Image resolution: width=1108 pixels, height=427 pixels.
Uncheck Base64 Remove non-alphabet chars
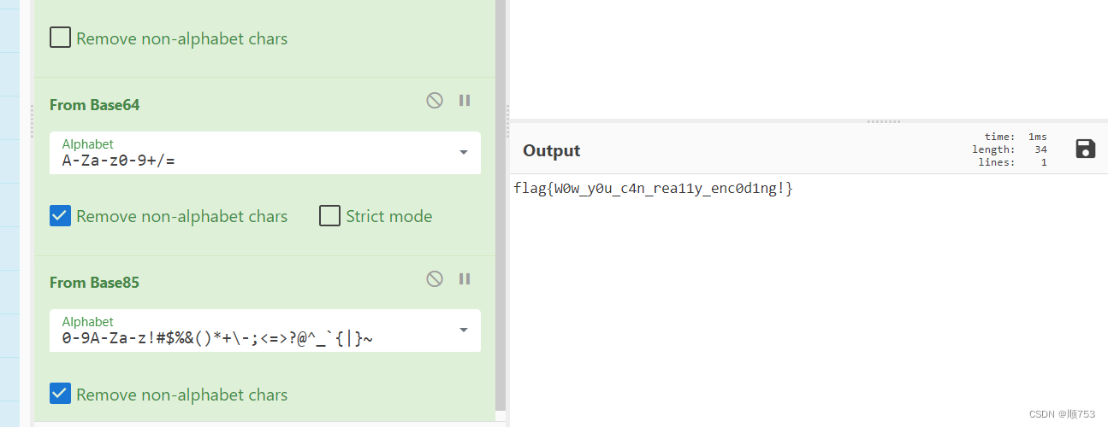pos(60,216)
